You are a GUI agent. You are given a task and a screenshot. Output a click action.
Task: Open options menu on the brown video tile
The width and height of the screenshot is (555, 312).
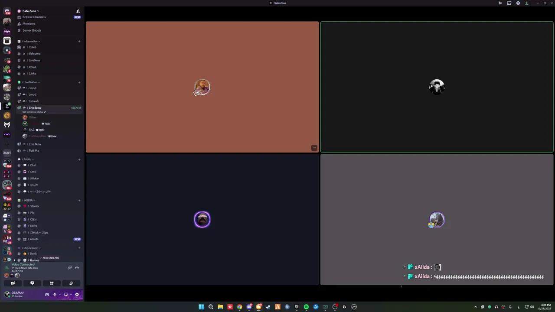click(x=314, y=148)
